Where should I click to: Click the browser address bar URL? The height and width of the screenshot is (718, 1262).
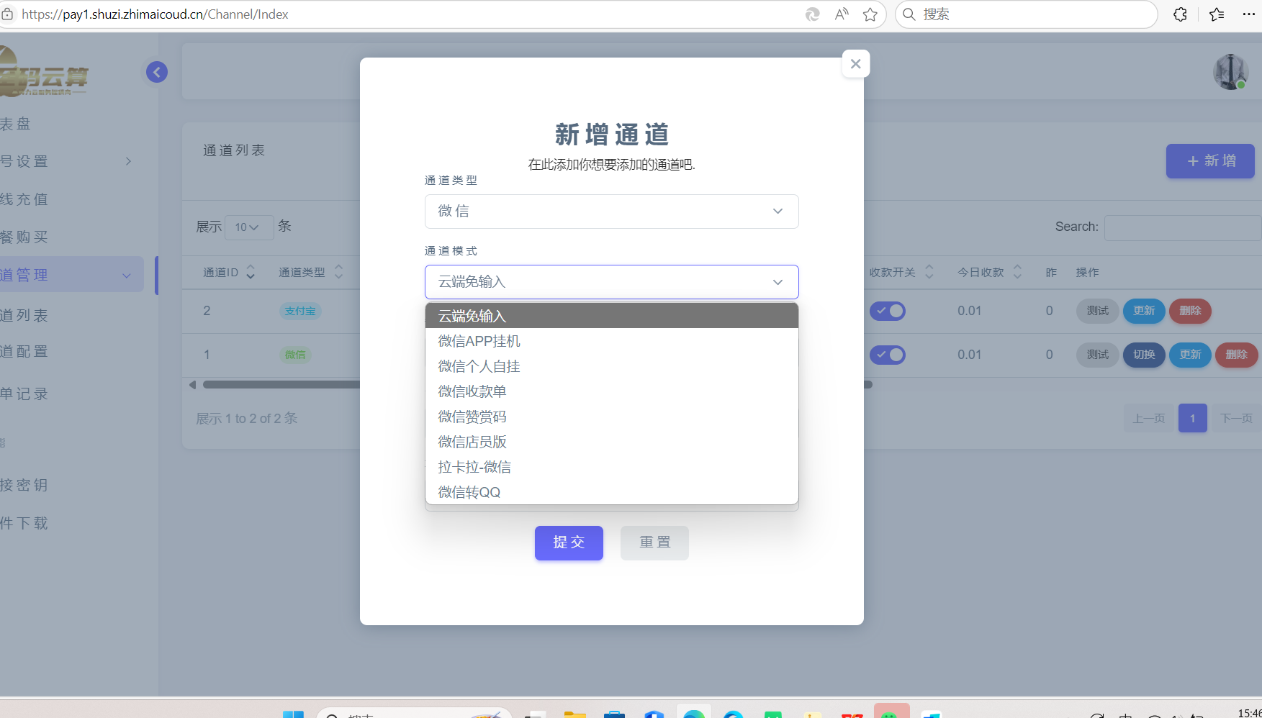(x=155, y=14)
